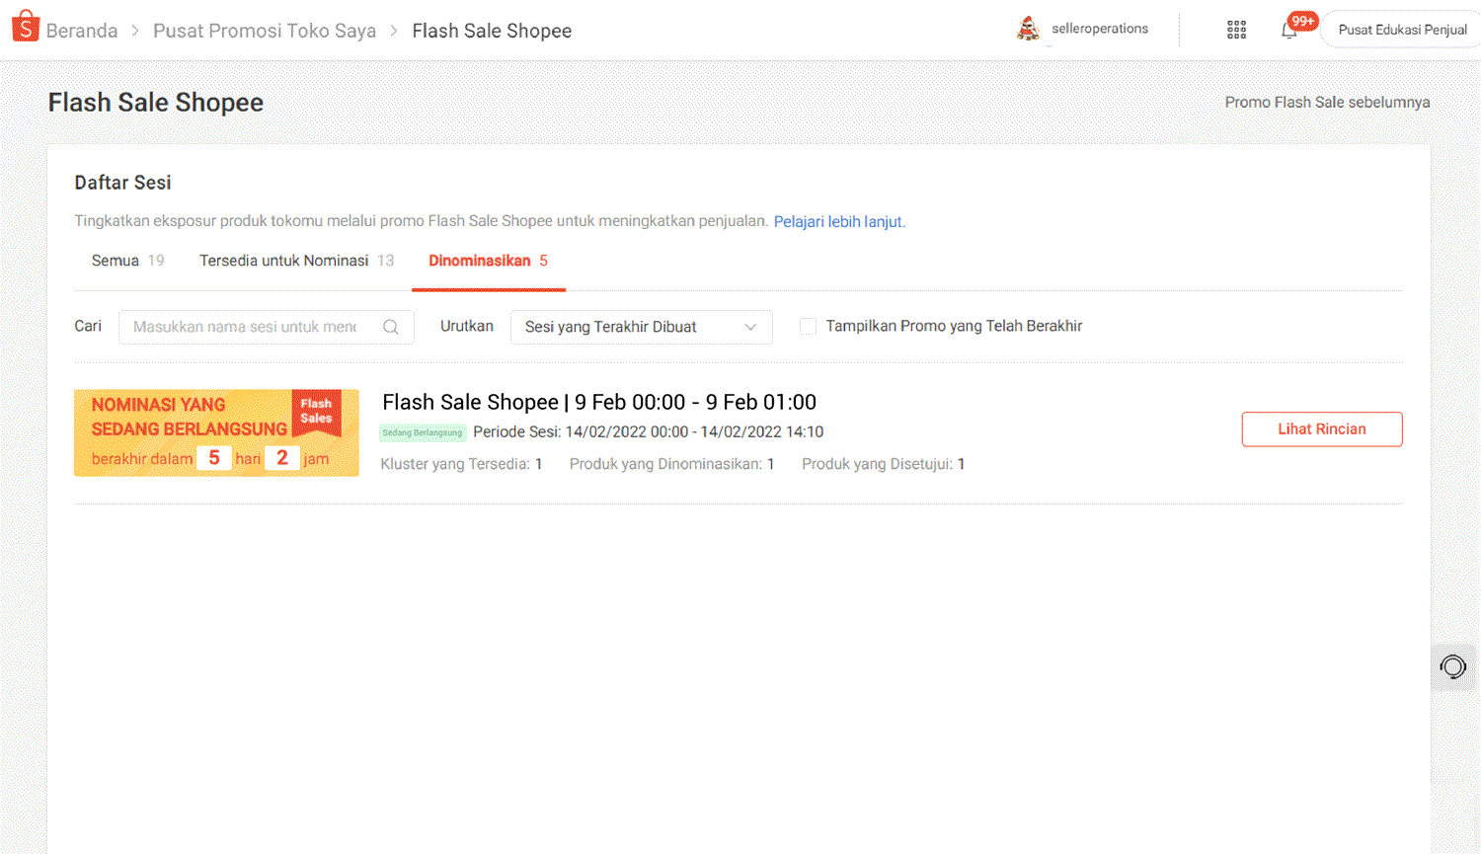This screenshot has height=854, width=1481.
Task: Open the notification bell
Action: 1289,32
